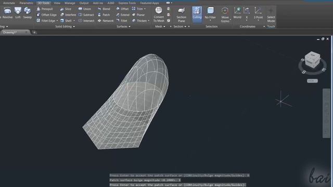Use the Slice tool

tap(66, 9)
